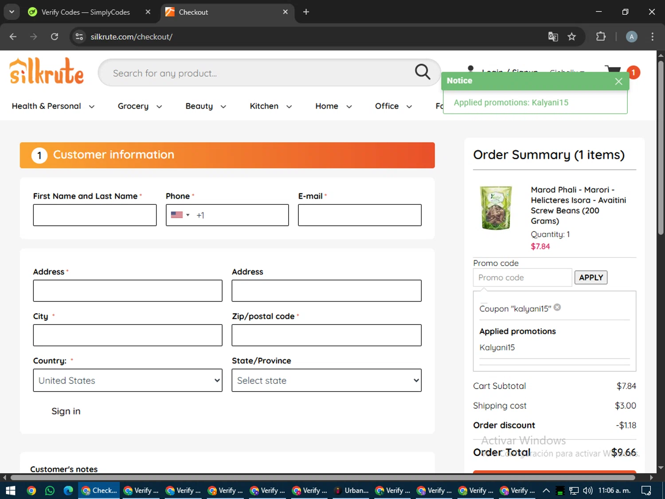
Task: Close the Checkout tab
Action: point(286,12)
